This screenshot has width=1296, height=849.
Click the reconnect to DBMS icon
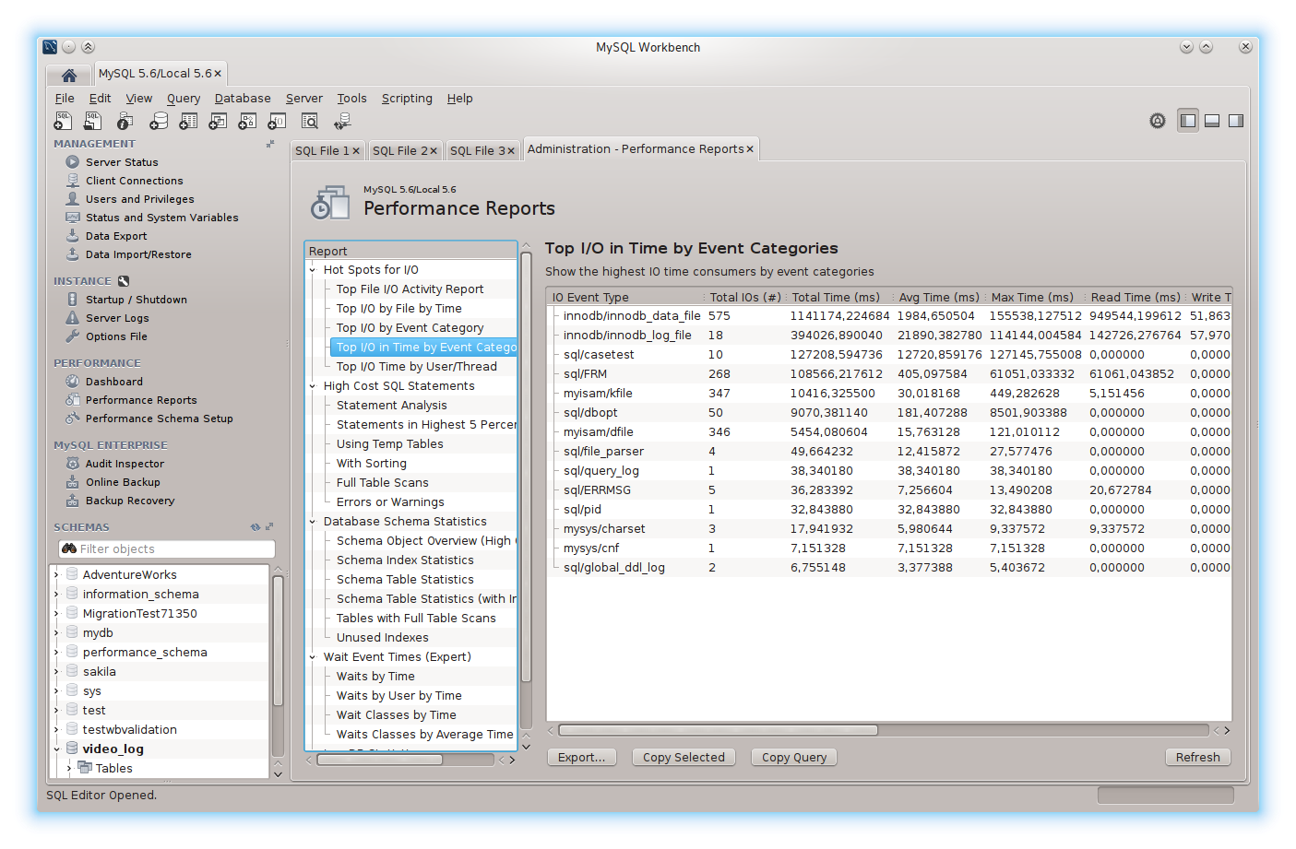(x=342, y=121)
